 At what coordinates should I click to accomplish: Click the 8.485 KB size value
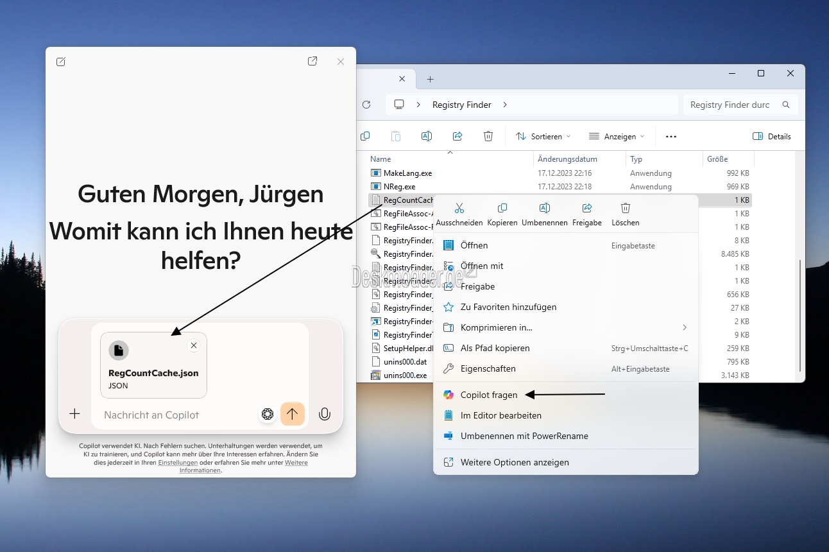pyautogui.click(x=735, y=254)
